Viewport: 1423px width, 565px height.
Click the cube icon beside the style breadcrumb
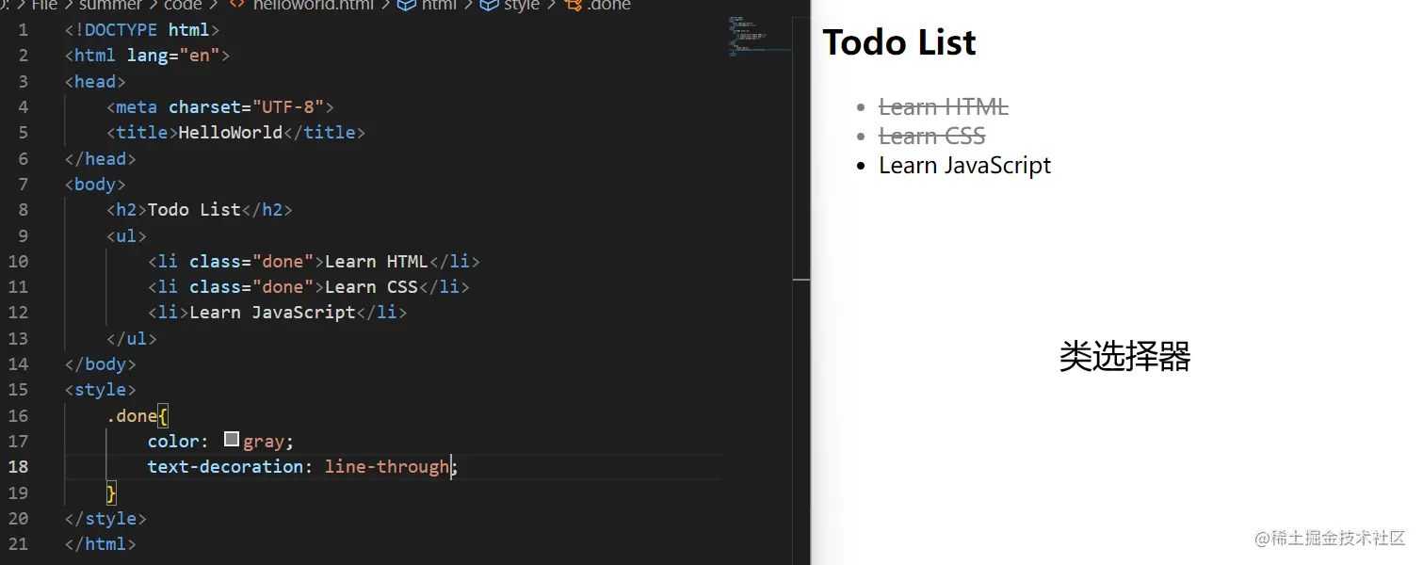coord(489,5)
